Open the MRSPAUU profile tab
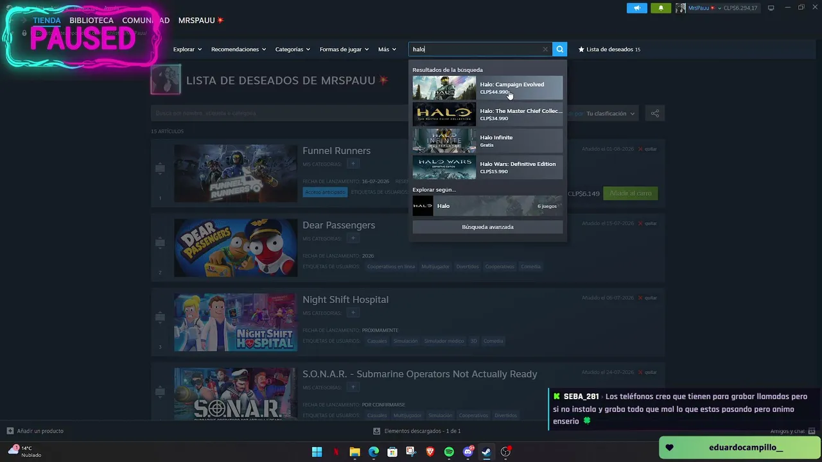Image resolution: width=822 pixels, height=462 pixels. [201, 21]
